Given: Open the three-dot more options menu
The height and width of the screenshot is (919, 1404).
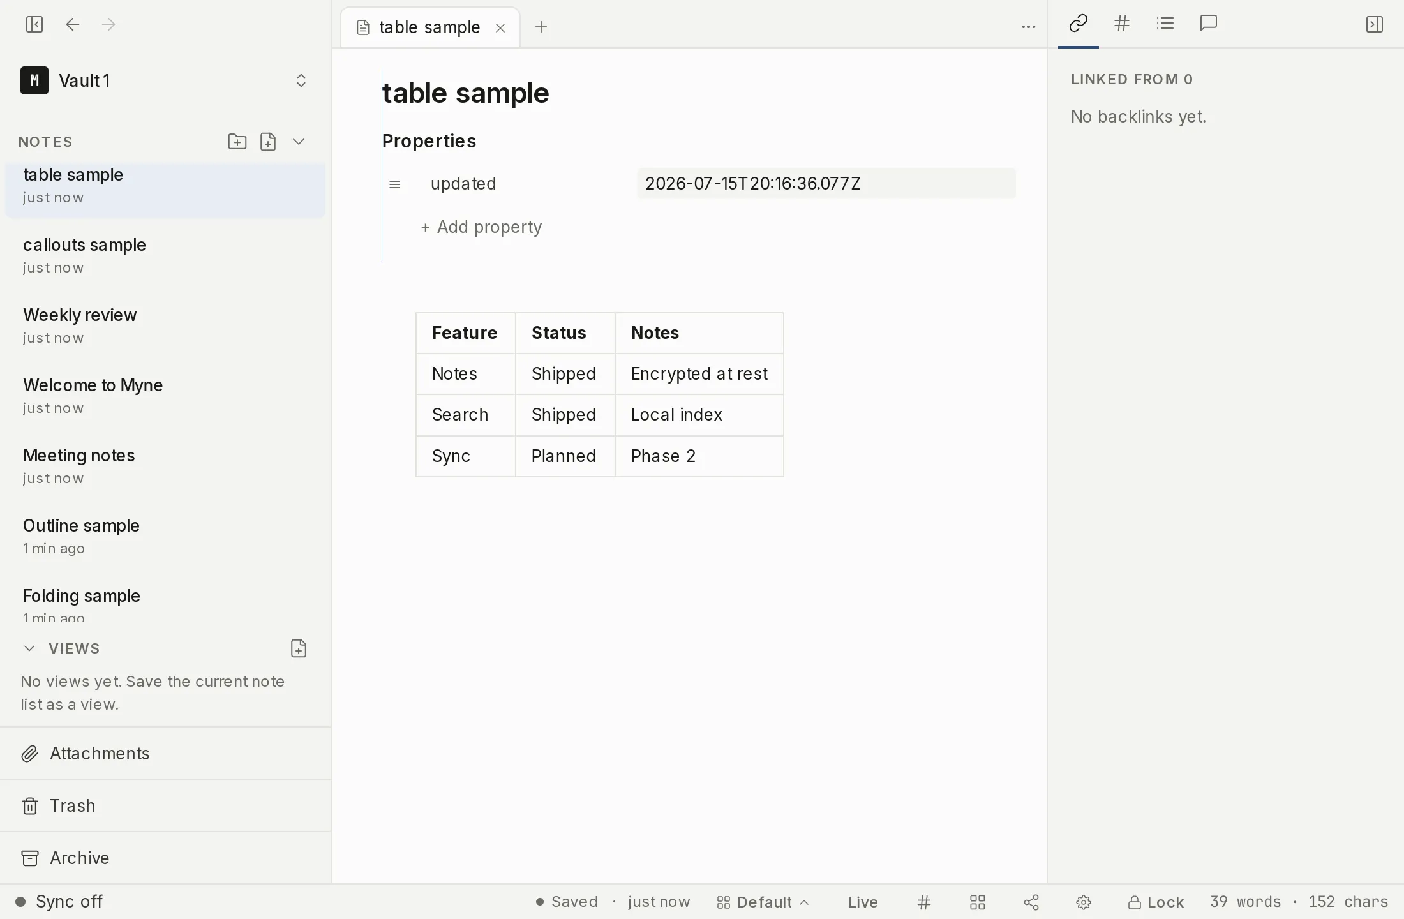Looking at the screenshot, I should [1028, 27].
